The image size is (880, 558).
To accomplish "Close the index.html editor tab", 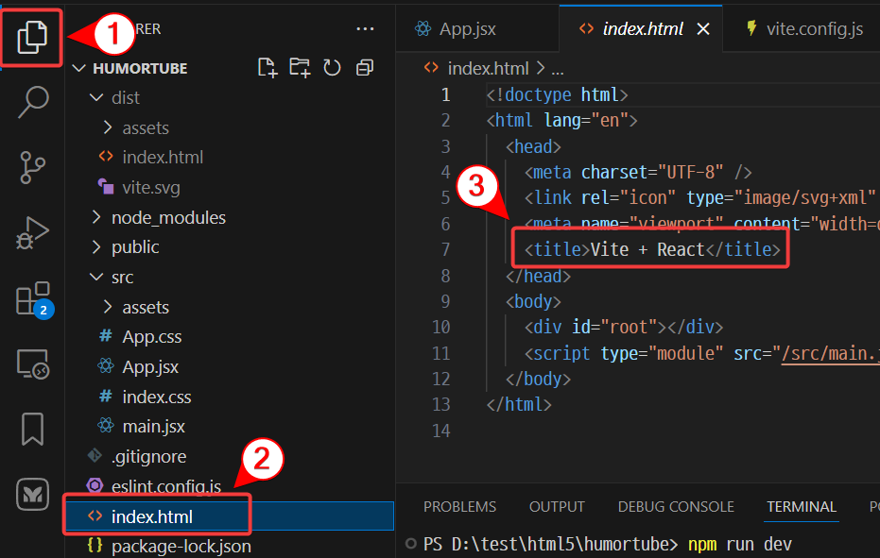I will coord(703,29).
